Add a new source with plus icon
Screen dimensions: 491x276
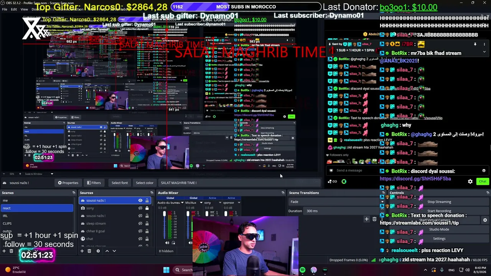coord(82,251)
